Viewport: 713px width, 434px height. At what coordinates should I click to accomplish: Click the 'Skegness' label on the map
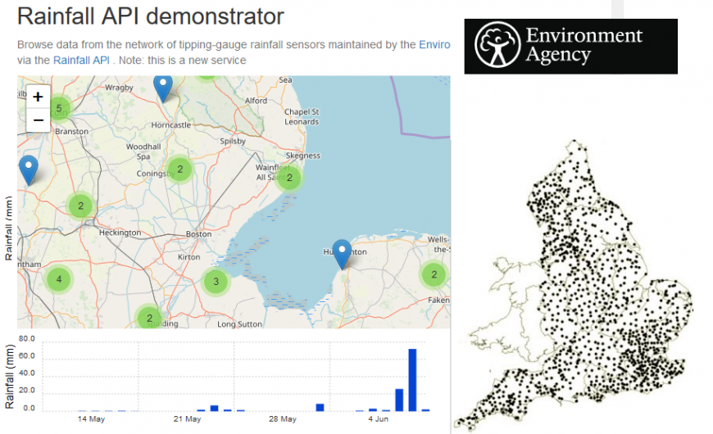tap(303, 156)
